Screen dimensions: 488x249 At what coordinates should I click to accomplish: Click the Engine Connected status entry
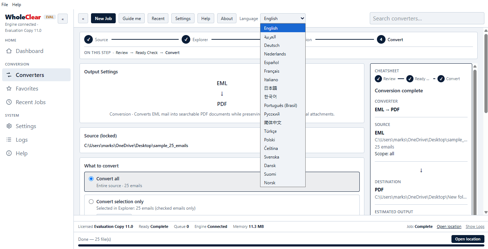(211, 226)
